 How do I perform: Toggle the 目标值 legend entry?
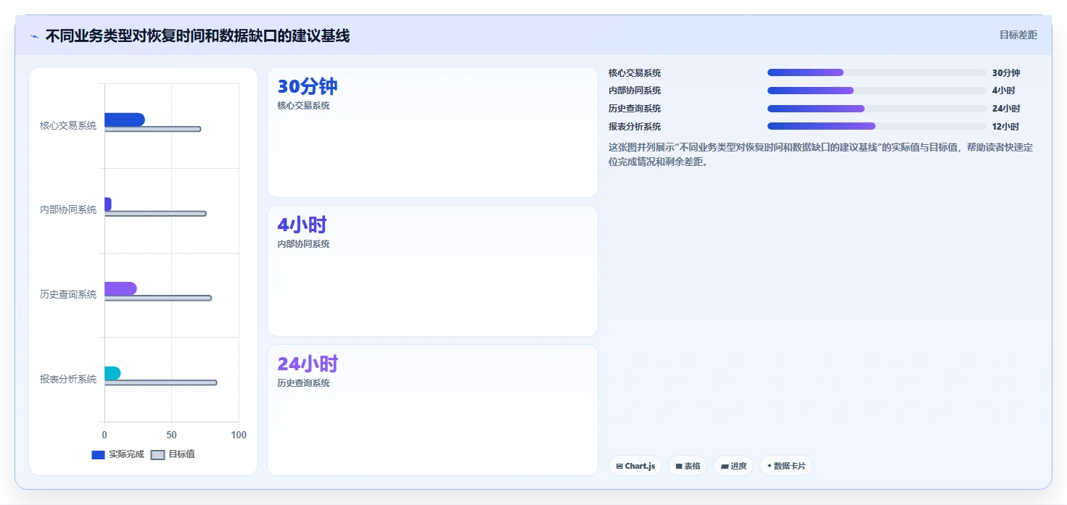[x=173, y=454]
